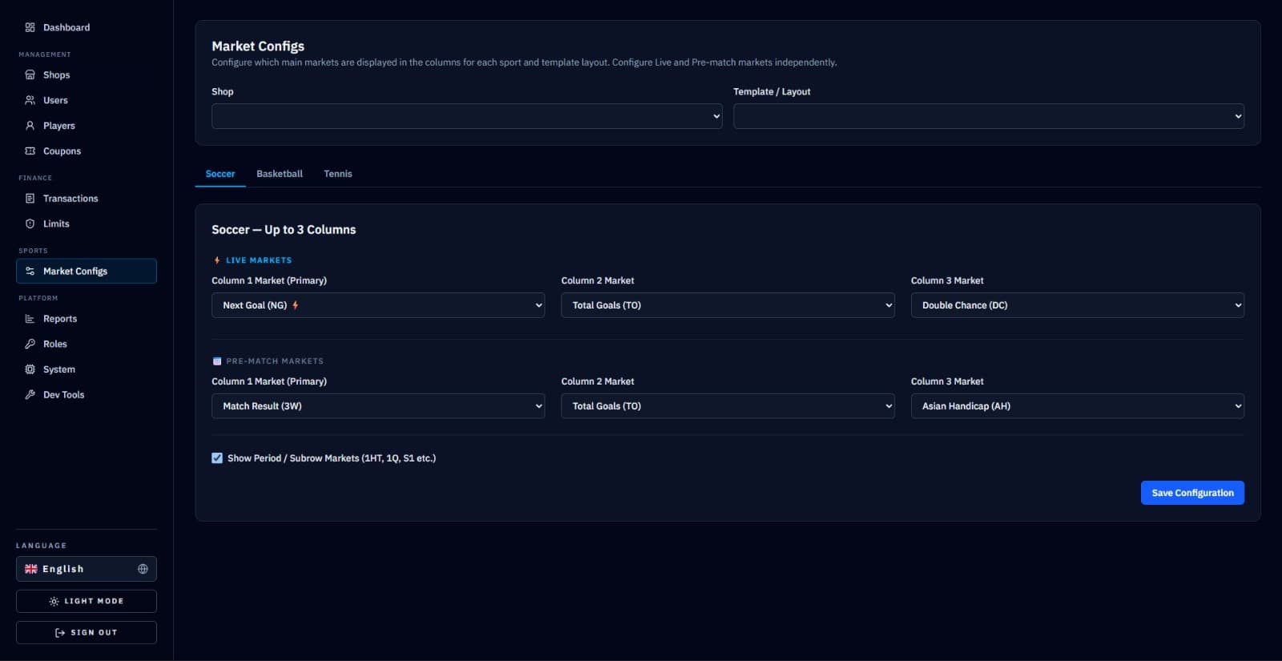Click the Dashboard grid icon
1282x661 pixels.
click(x=30, y=27)
